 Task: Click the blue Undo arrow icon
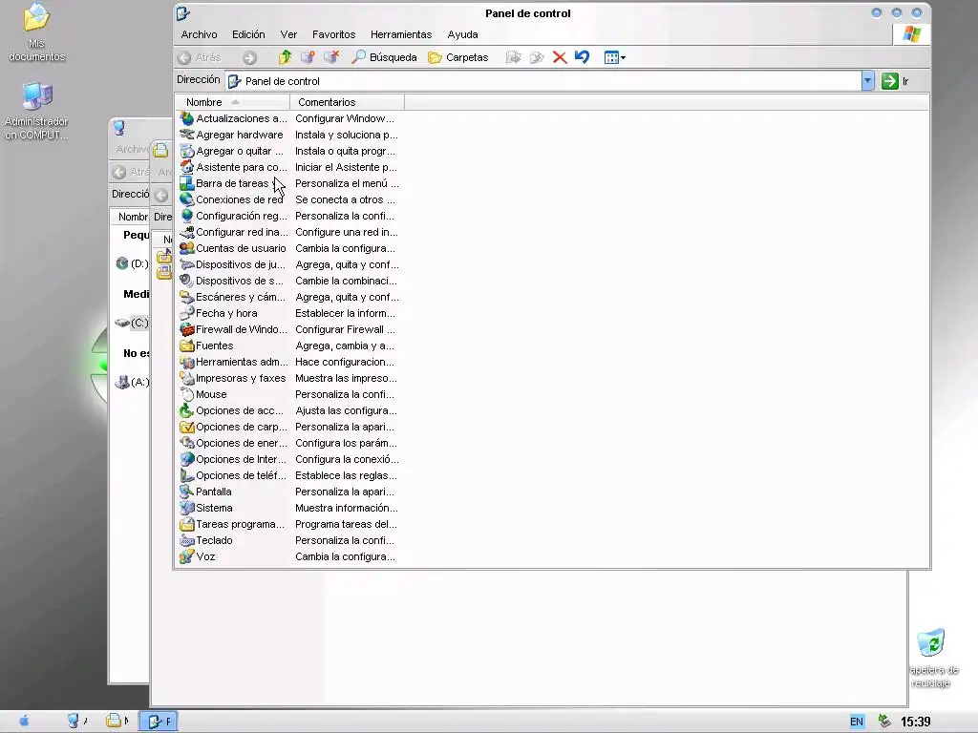[x=582, y=57]
